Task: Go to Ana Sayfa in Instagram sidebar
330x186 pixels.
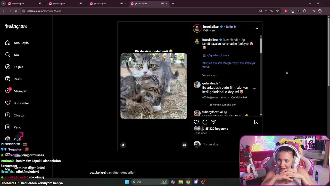Action: [x=17, y=43]
